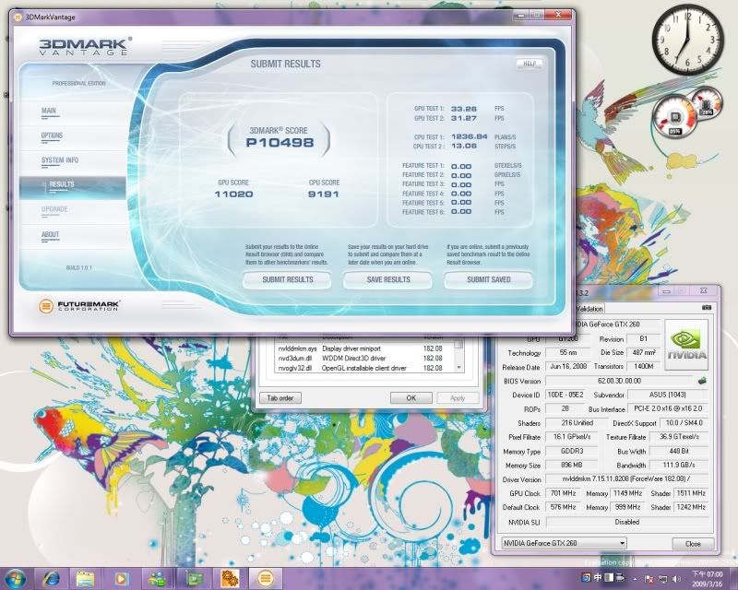Click the Futuremark Corporation logo
Screen dimensions: 738x590
(78, 306)
